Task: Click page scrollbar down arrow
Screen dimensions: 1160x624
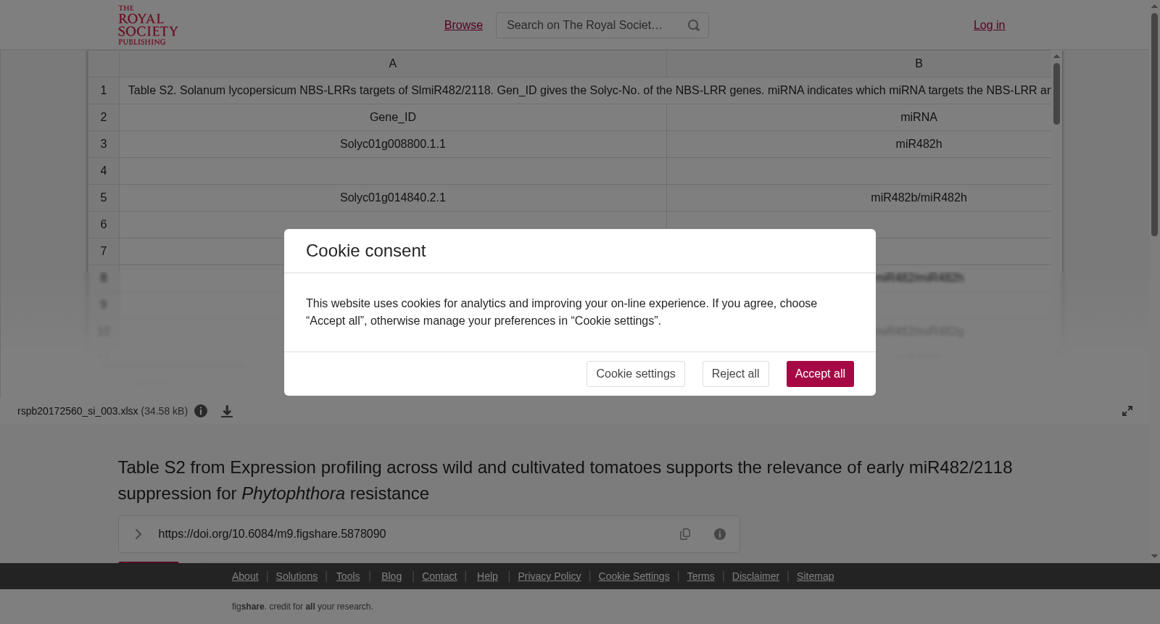Action: (1154, 557)
